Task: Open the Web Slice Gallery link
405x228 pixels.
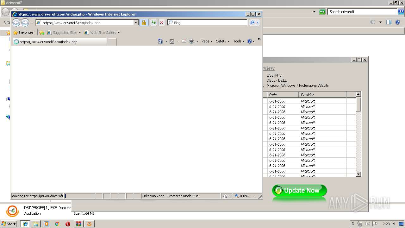Action: coord(100,33)
